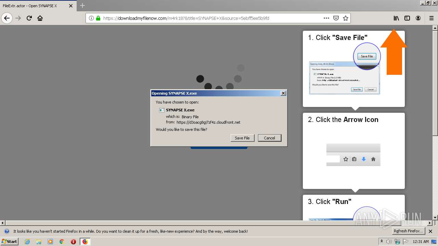The width and height of the screenshot is (438, 246).
Task: Open the Firefox hamburger menu
Action: click(x=431, y=18)
